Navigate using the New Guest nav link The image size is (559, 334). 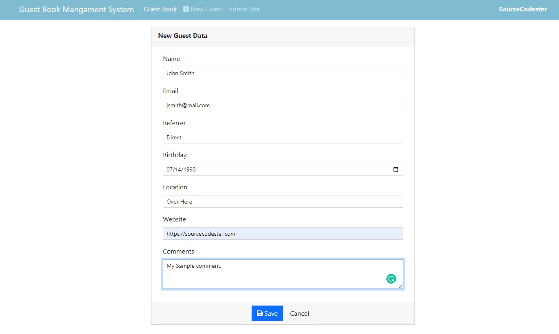pos(206,9)
